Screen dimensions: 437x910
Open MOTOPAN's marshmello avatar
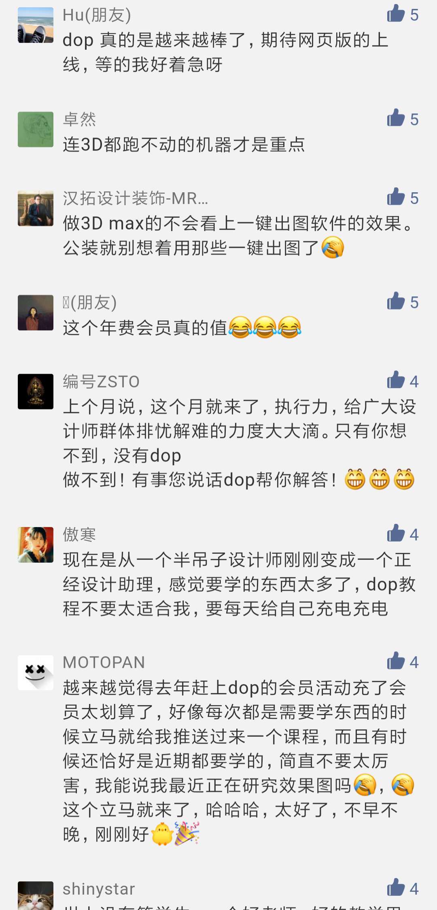tap(36, 672)
